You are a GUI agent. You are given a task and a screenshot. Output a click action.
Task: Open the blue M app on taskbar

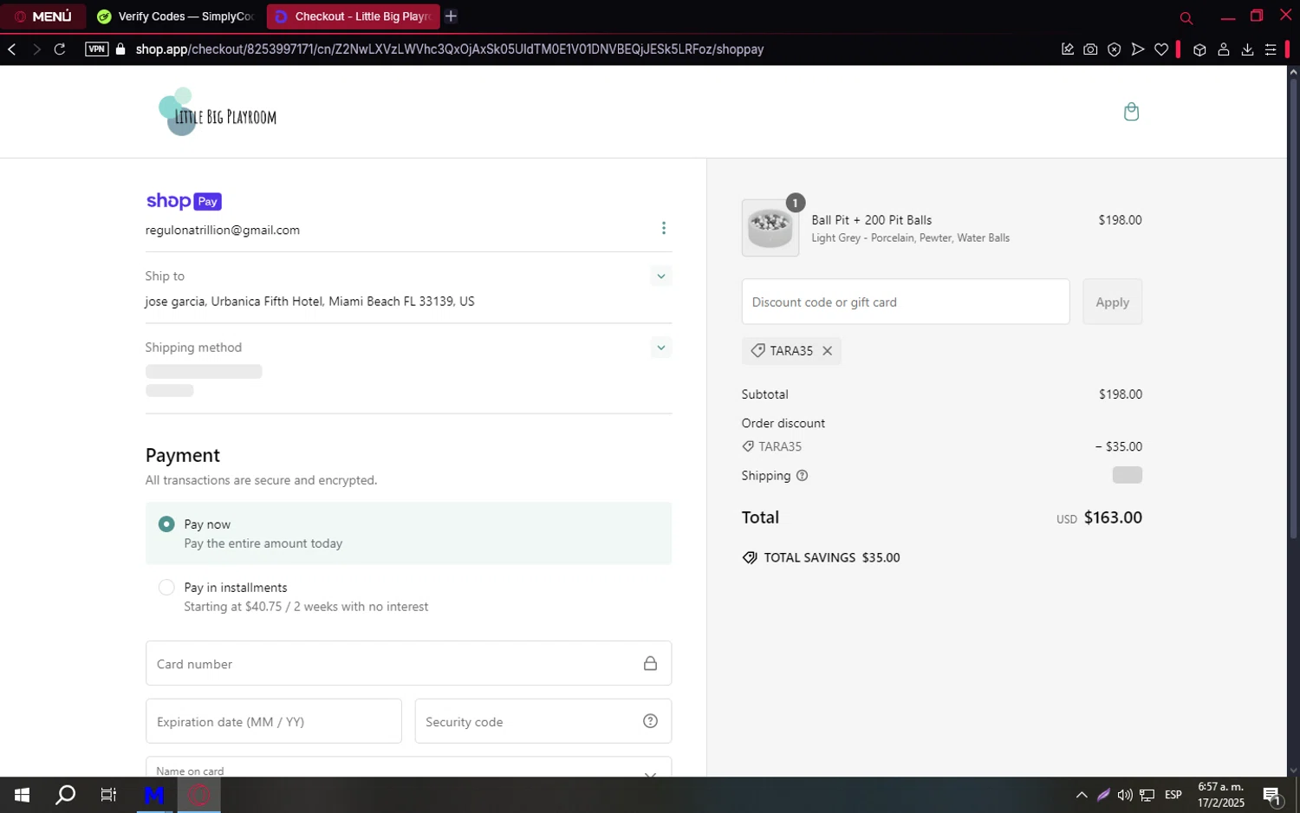pos(154,795)
